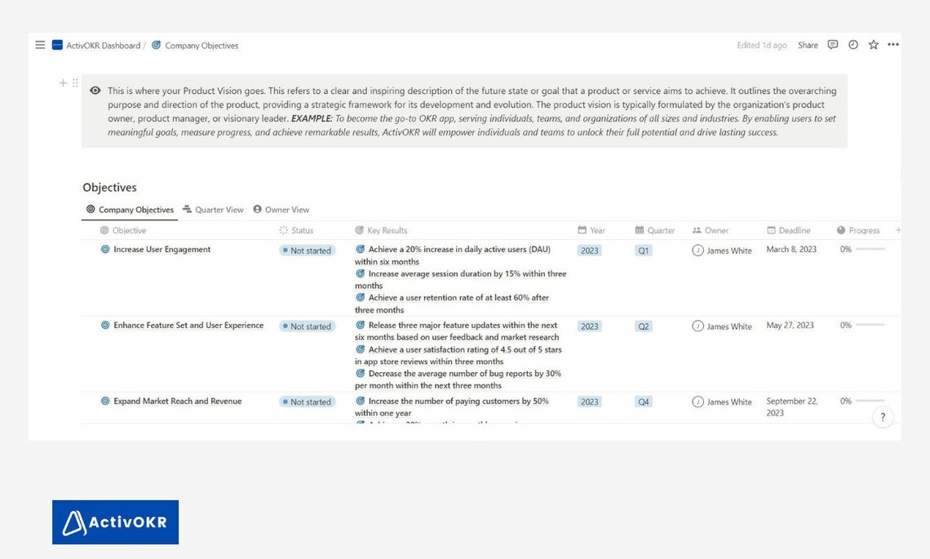
Task: Click the Year column header
Action: (591, 230)
